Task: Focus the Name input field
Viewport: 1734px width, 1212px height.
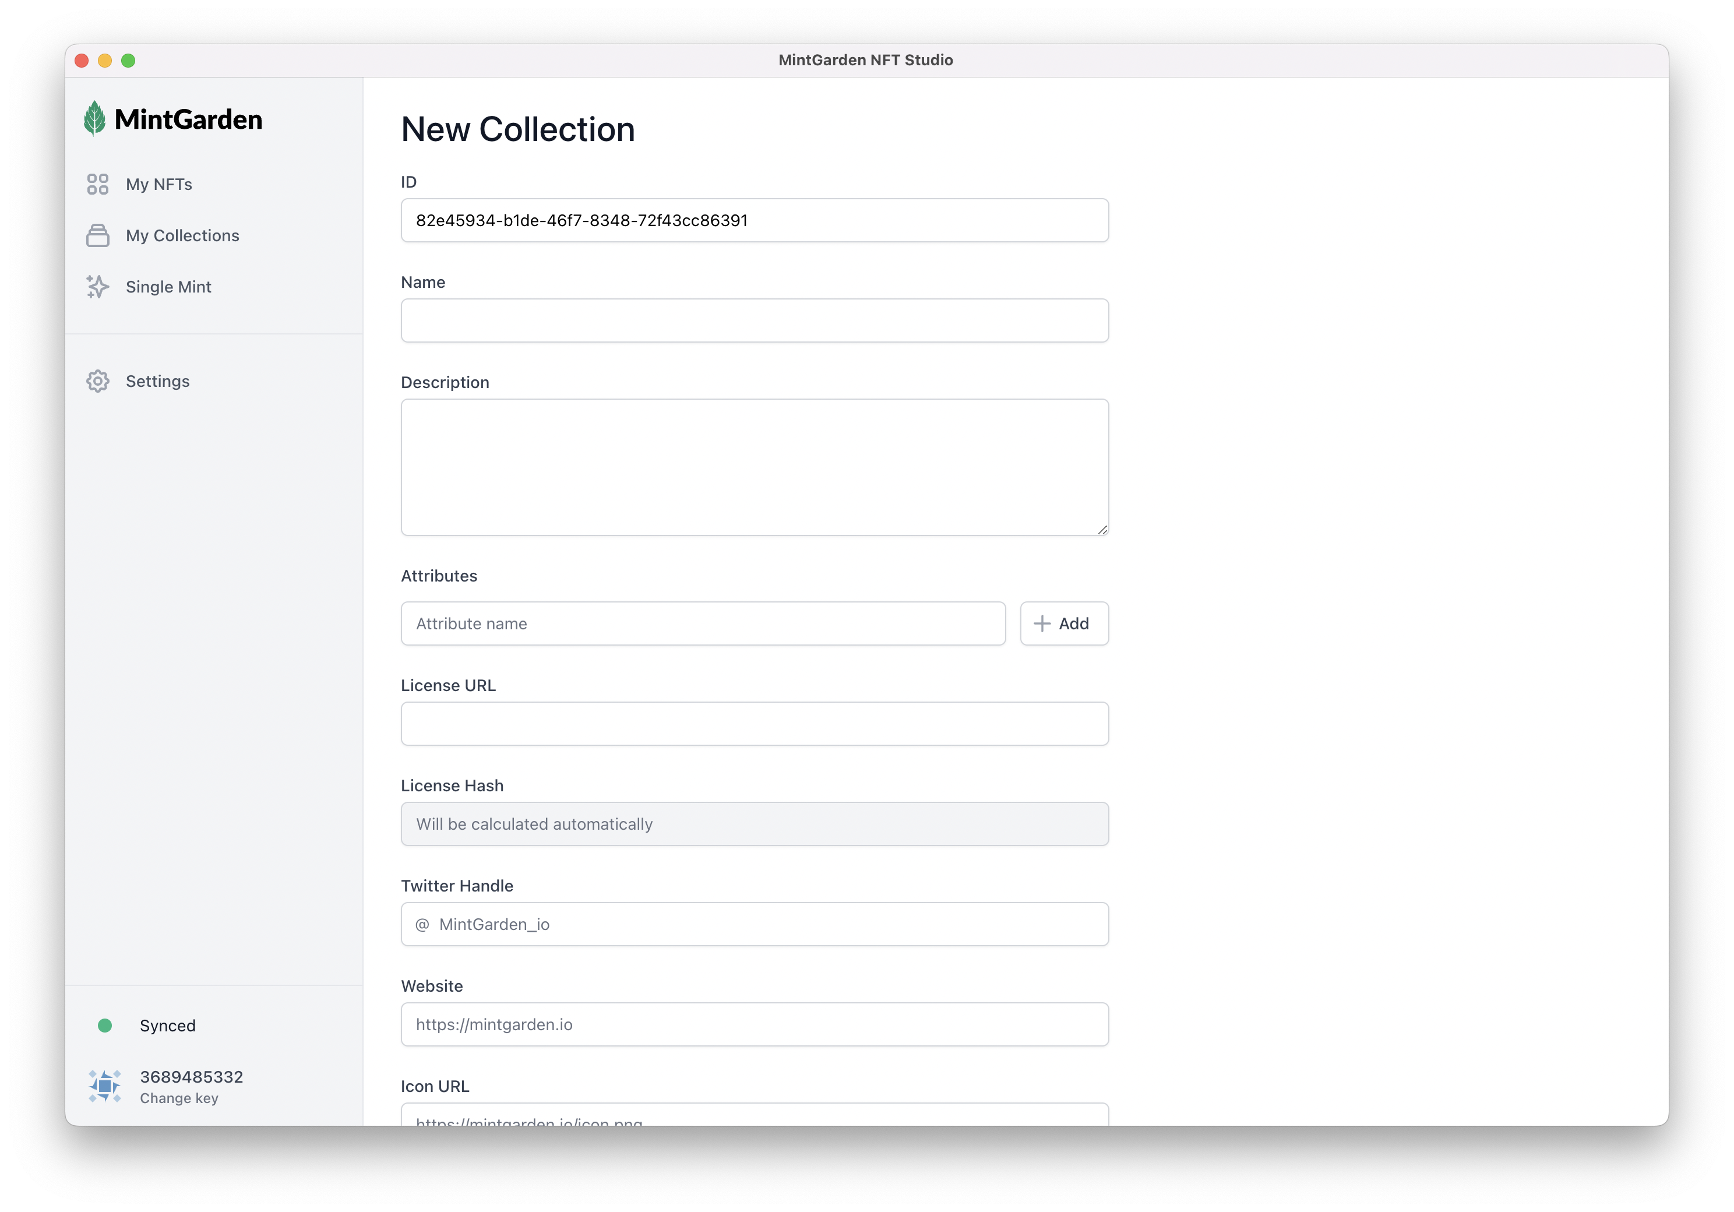Action: point(754,320)
